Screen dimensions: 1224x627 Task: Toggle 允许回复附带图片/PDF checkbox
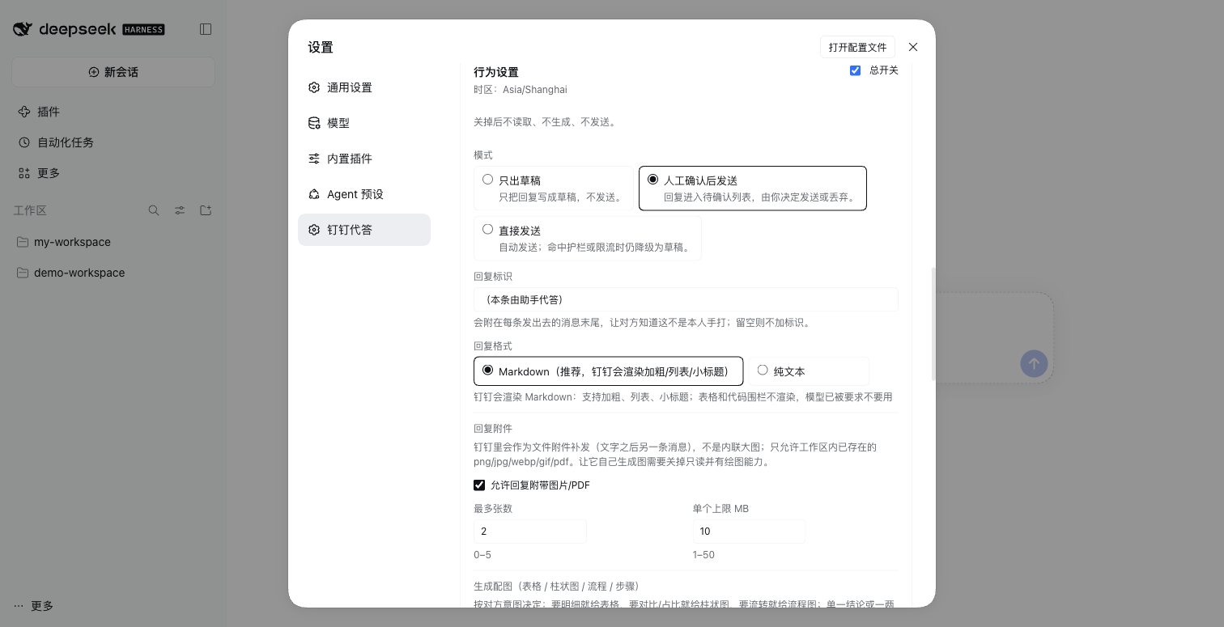pyautogui.click(x=479, y=485)
